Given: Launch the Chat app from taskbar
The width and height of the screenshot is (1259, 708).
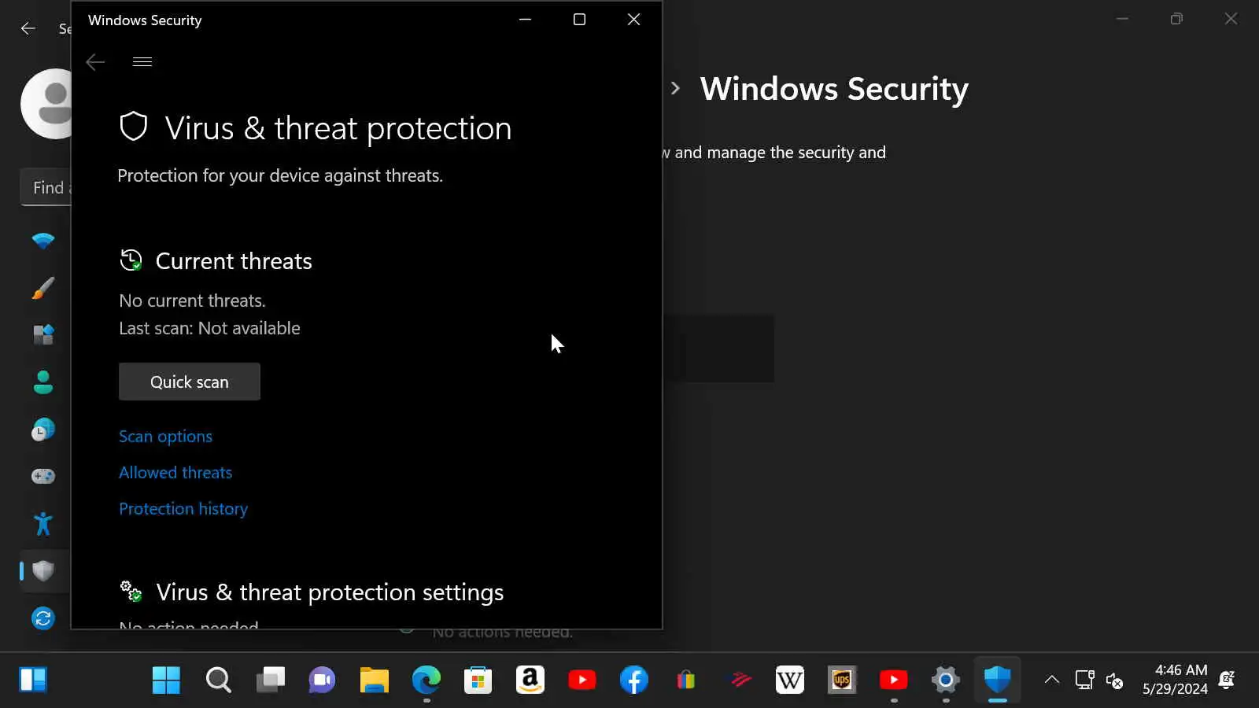Looking at the screenshot, I should point(322,680).
